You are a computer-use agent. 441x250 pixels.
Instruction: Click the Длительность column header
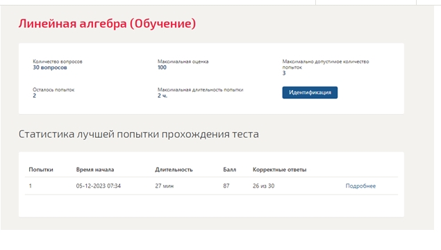click(x=174, y=170)
